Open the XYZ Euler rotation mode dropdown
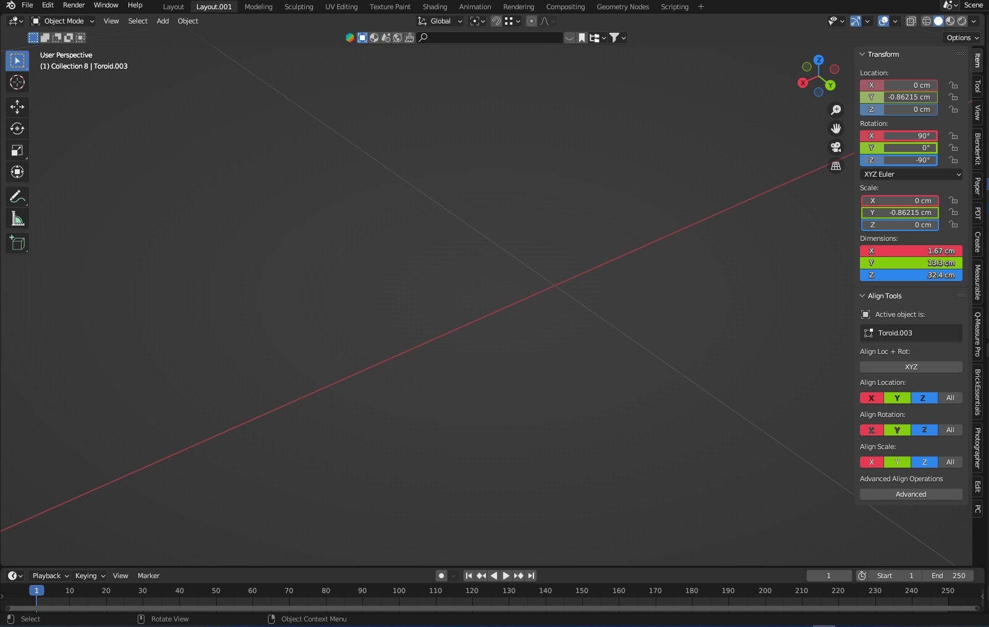 (911, 174)
